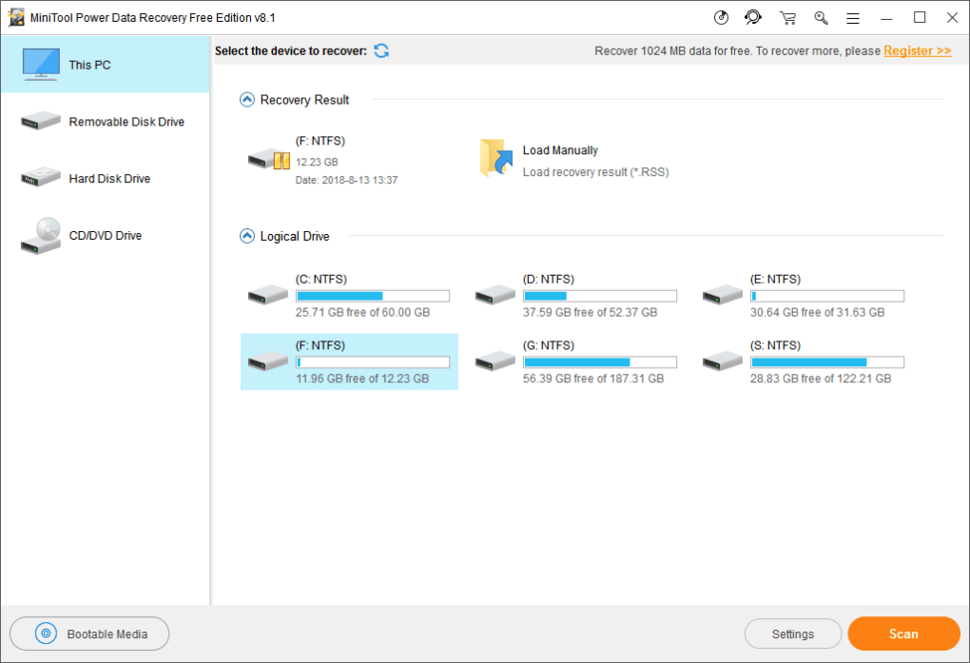Screen dimensions: 970x663
Task: Open the Register >> link
Action: pyautogui.click(x=916, y=50)
